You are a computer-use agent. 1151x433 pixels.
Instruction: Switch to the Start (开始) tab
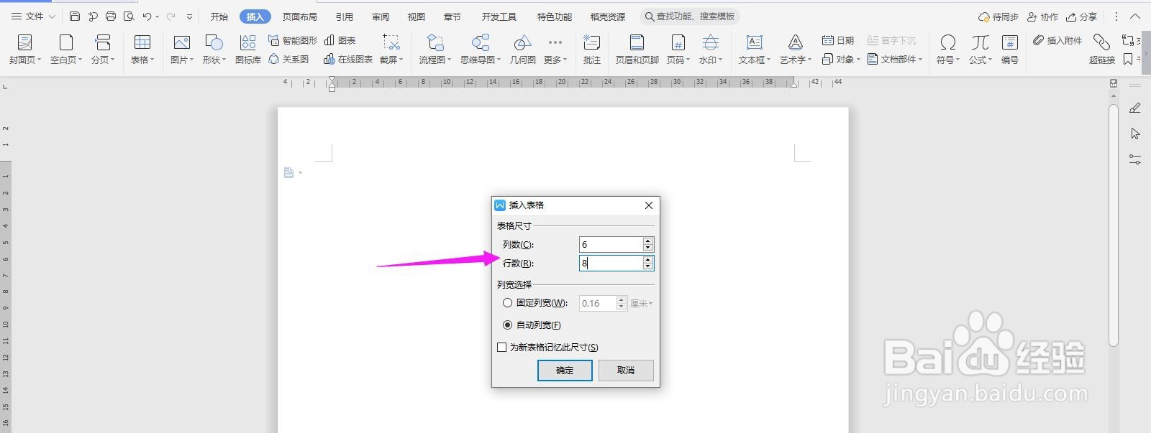point(219,16)
